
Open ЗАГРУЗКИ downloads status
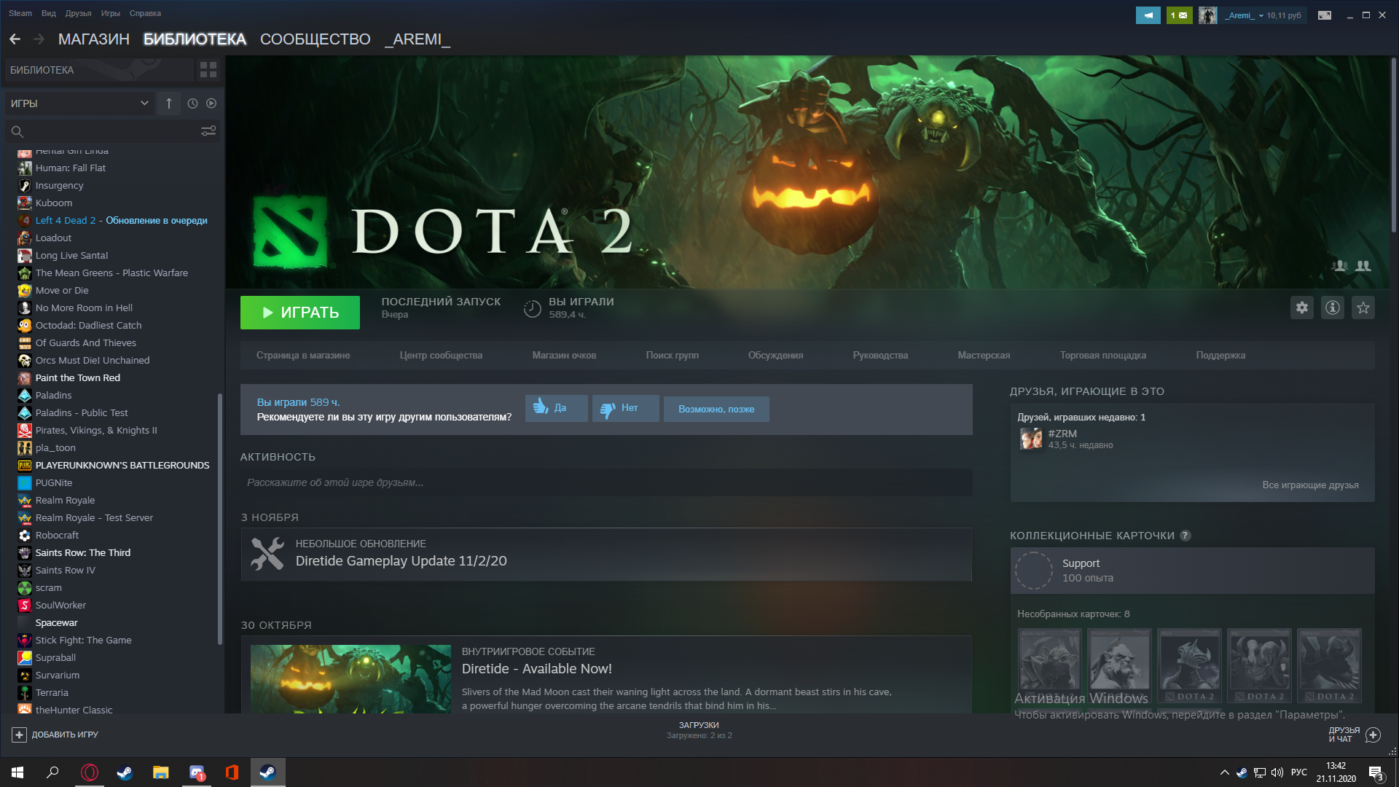(699, 730)
